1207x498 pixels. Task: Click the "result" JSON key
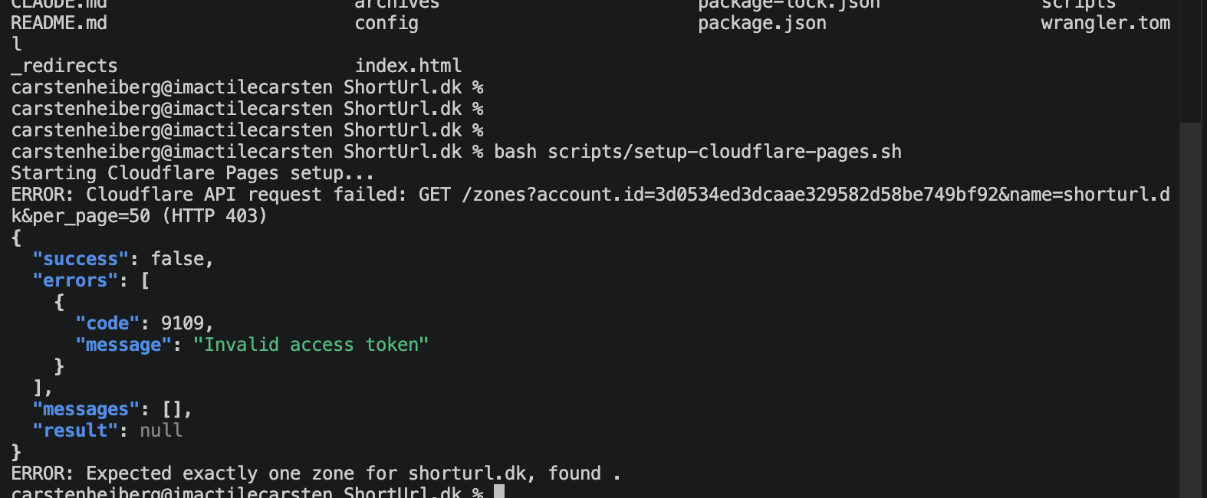point(75,431)
